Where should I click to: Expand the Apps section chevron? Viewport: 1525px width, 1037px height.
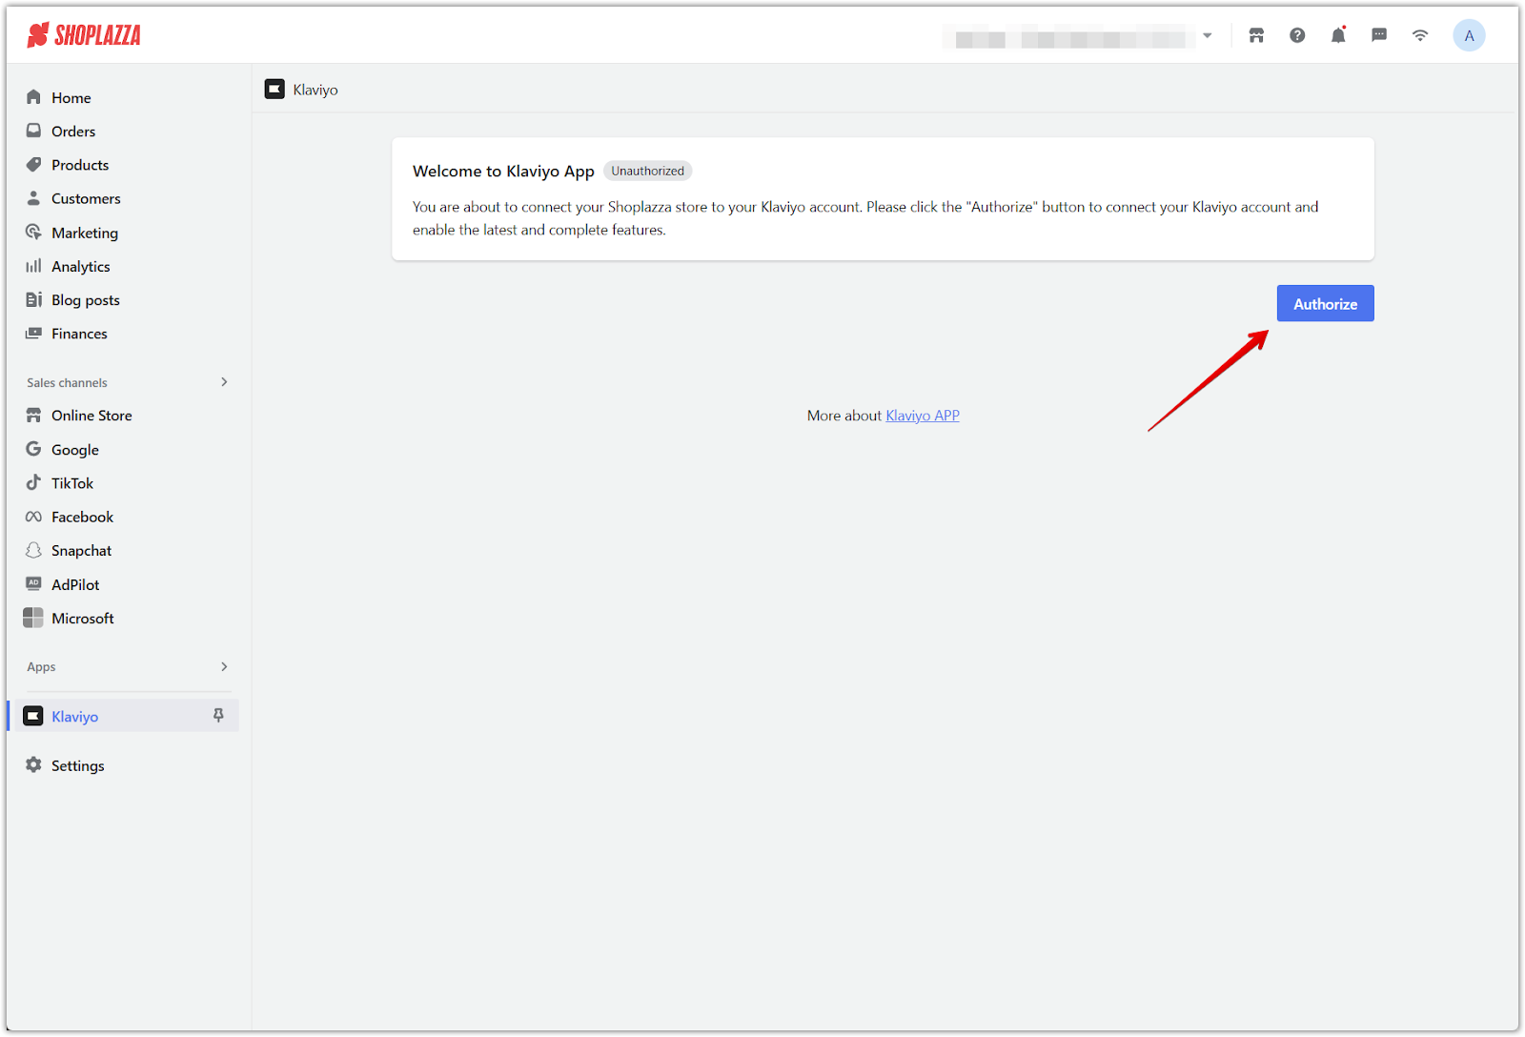[x=225, y=666]
